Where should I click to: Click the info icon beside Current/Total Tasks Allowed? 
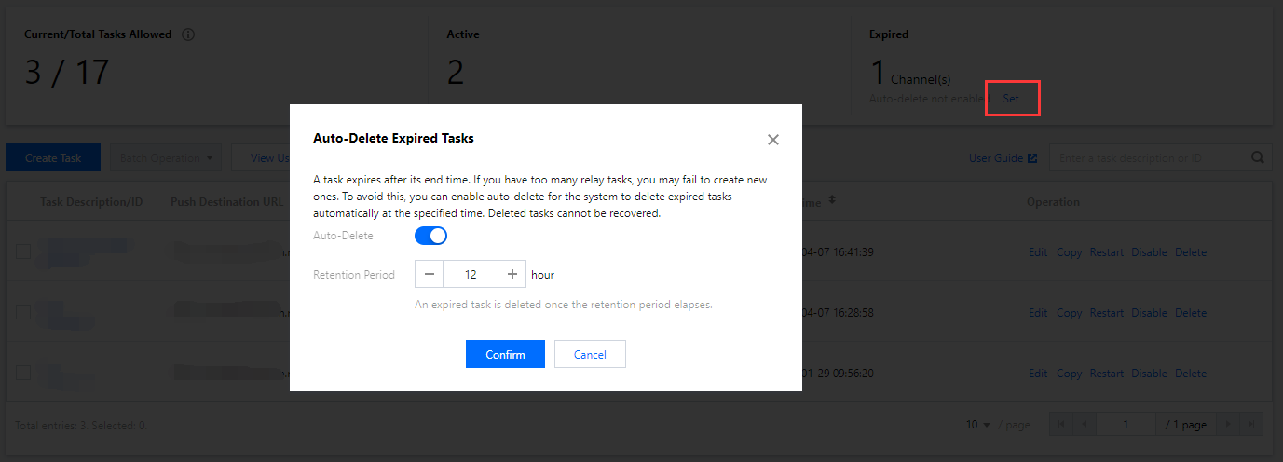[188, 34]
